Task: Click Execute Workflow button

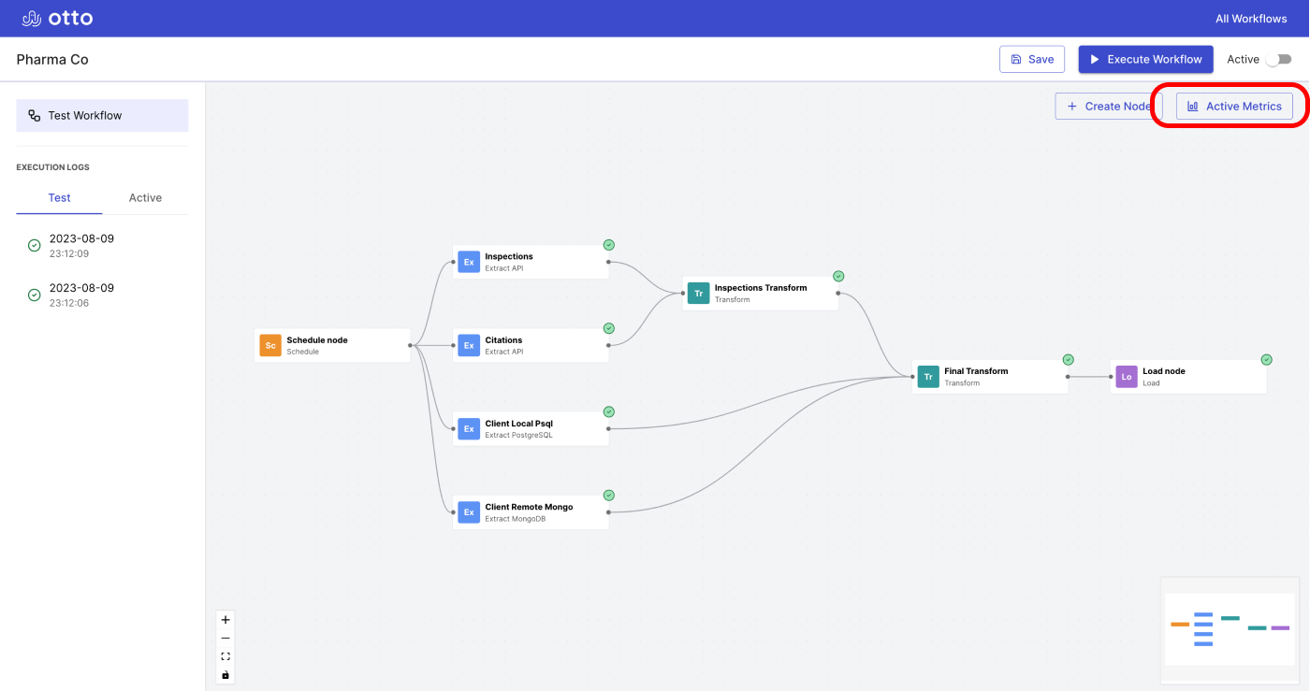Action: [x=1145, y=59]
